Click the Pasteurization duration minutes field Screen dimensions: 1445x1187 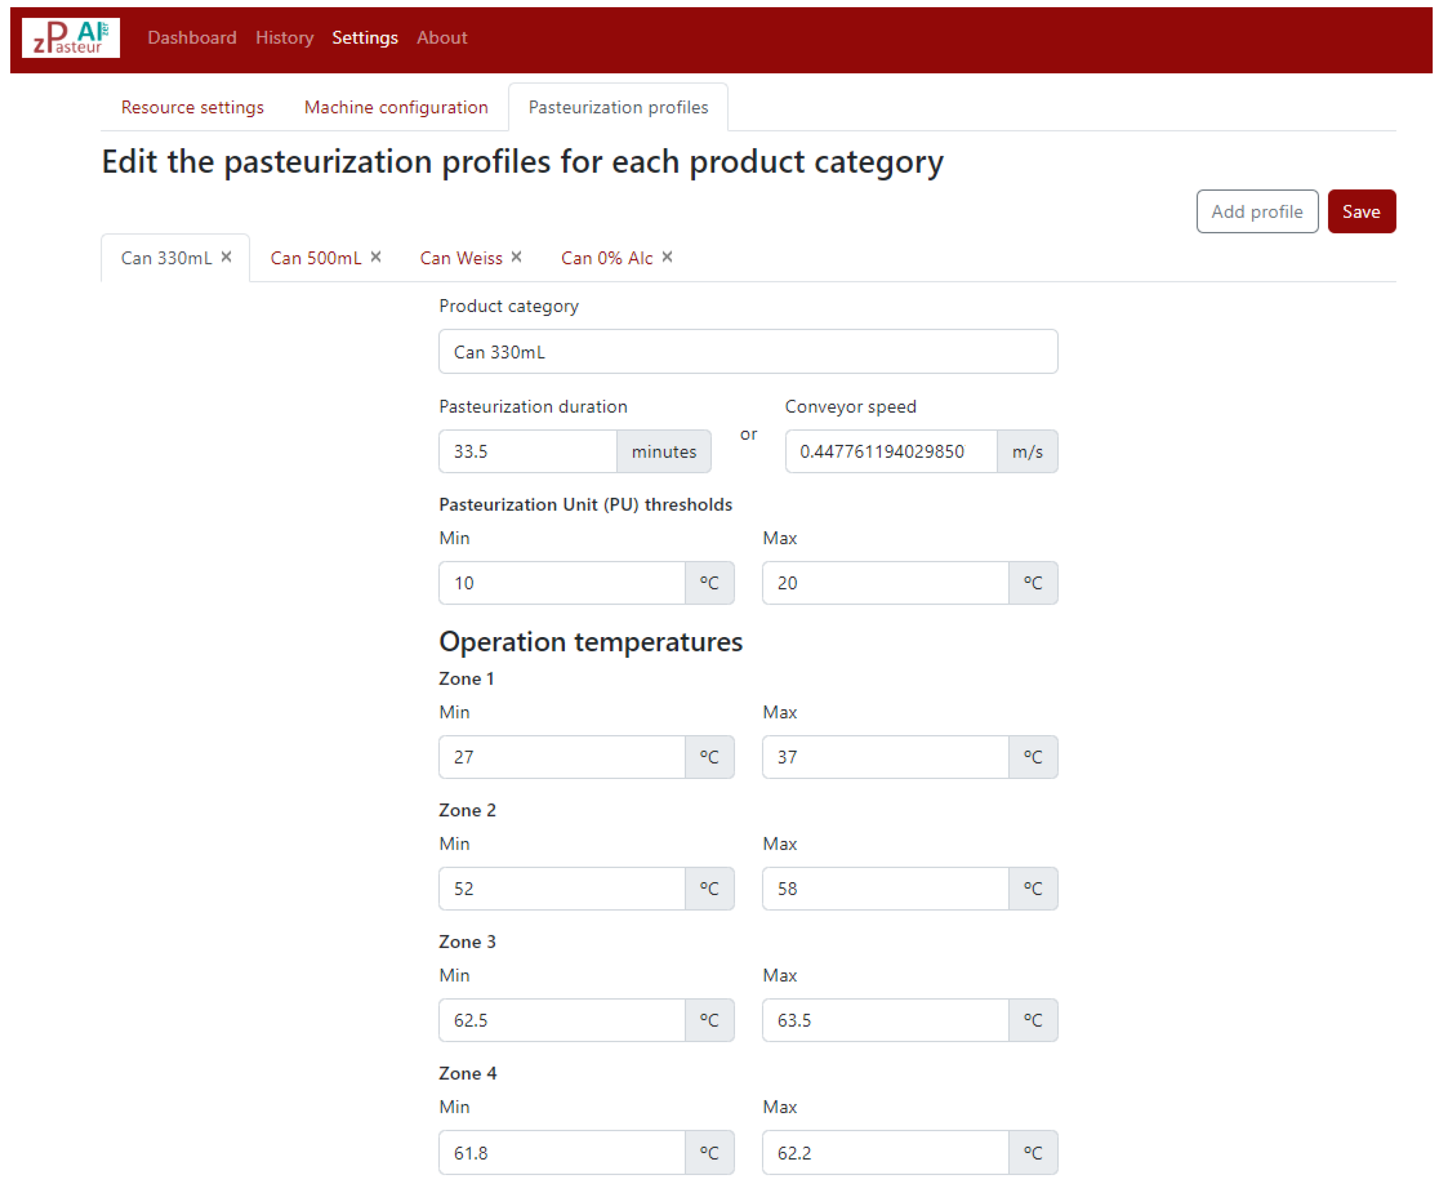[x=528, y=451]
